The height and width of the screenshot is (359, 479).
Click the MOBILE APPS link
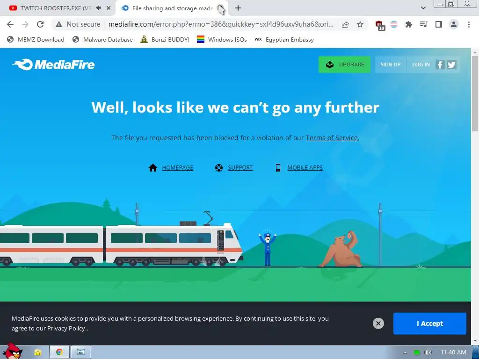[x=305, y=168]
